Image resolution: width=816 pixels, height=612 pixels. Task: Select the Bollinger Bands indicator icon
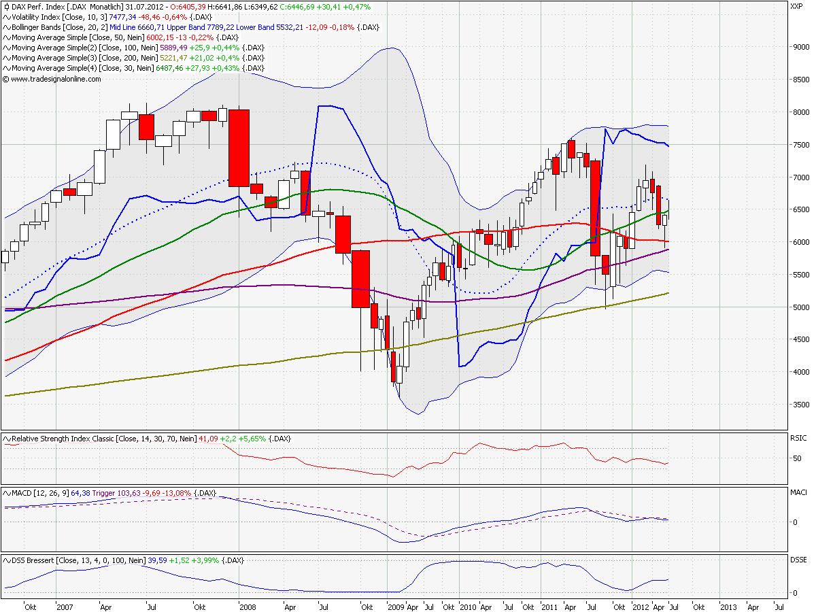click(7, 28)
